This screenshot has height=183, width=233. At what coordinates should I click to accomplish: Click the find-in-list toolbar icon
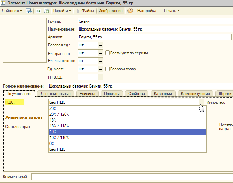pyautogui.click(x=29, y=11)
